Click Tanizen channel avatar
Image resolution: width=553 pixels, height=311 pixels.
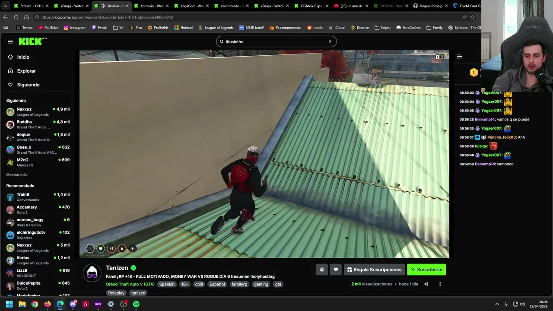(92, 273)
